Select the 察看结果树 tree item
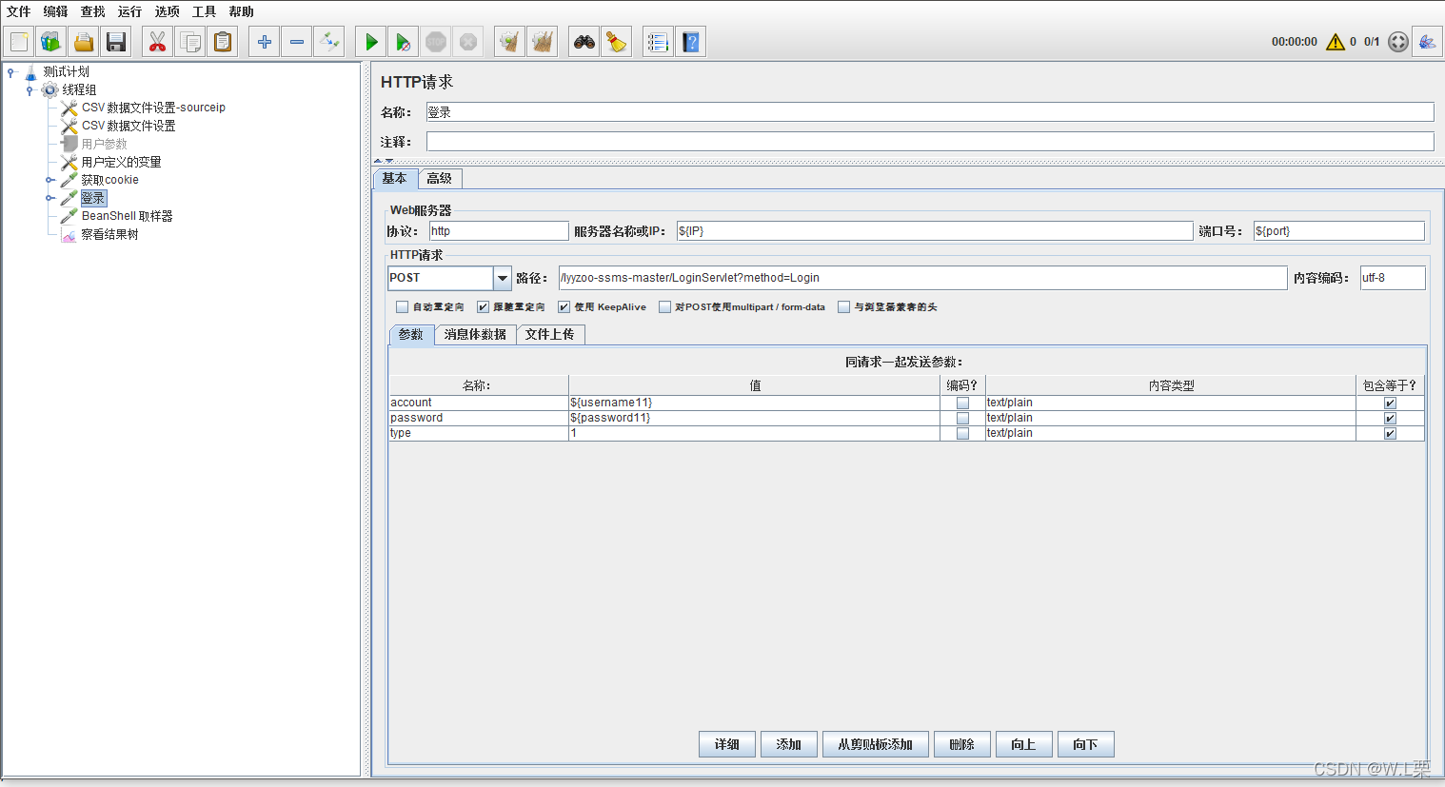 click(x=109, y=234)
